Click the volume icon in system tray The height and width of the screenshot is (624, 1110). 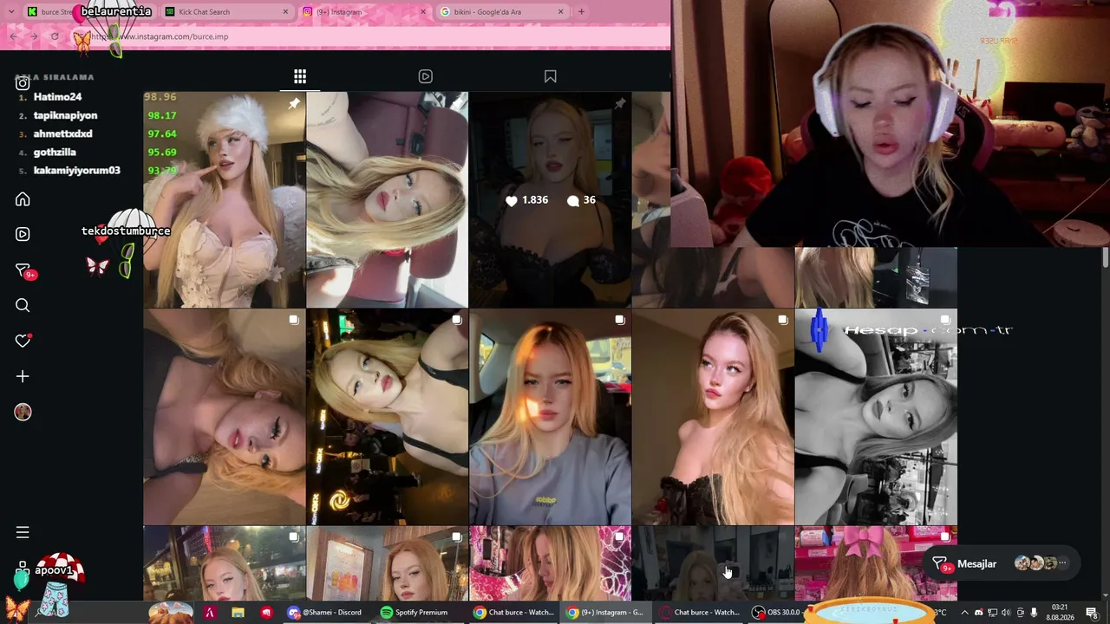pos(1006,613)
